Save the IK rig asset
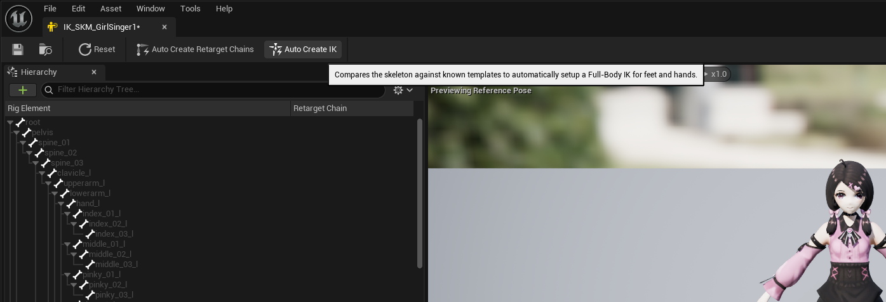This screenshot has width=886, height=302. 18,49
